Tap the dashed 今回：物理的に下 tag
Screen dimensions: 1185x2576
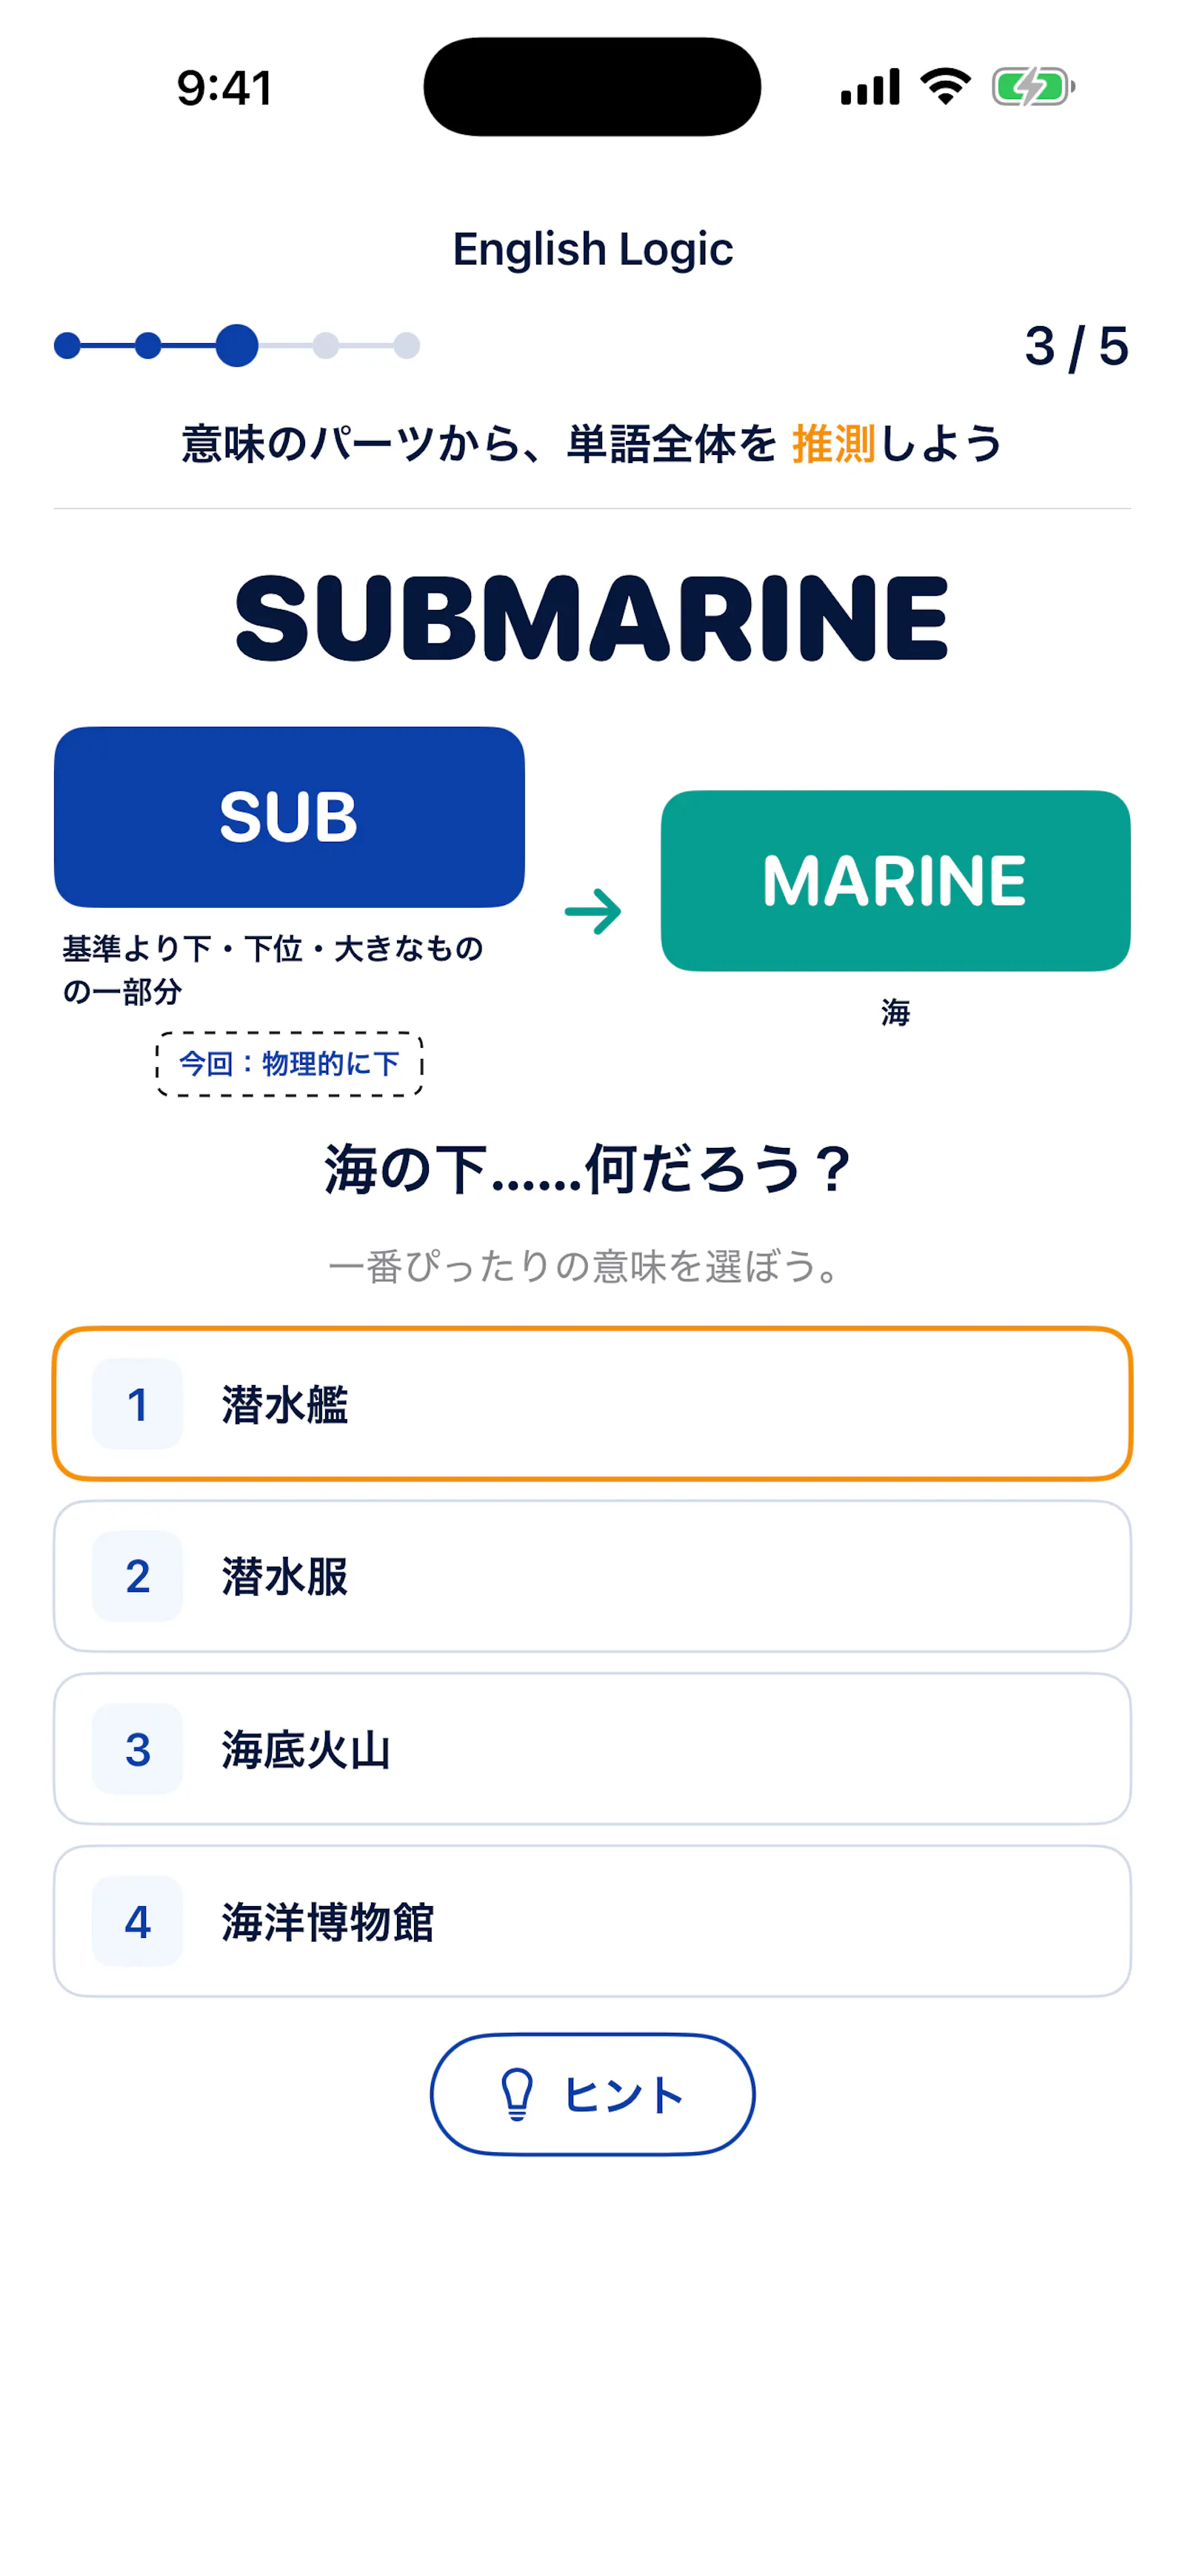click(289, 1064)
